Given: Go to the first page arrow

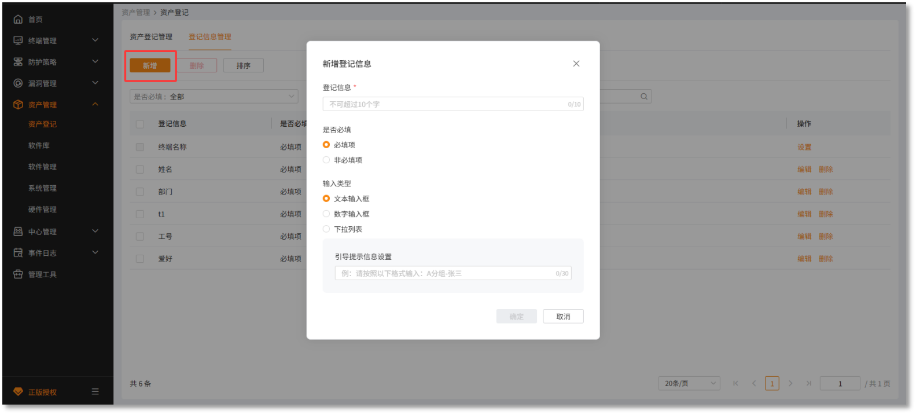Looking at the screenshot, I should tap(735, 383).
